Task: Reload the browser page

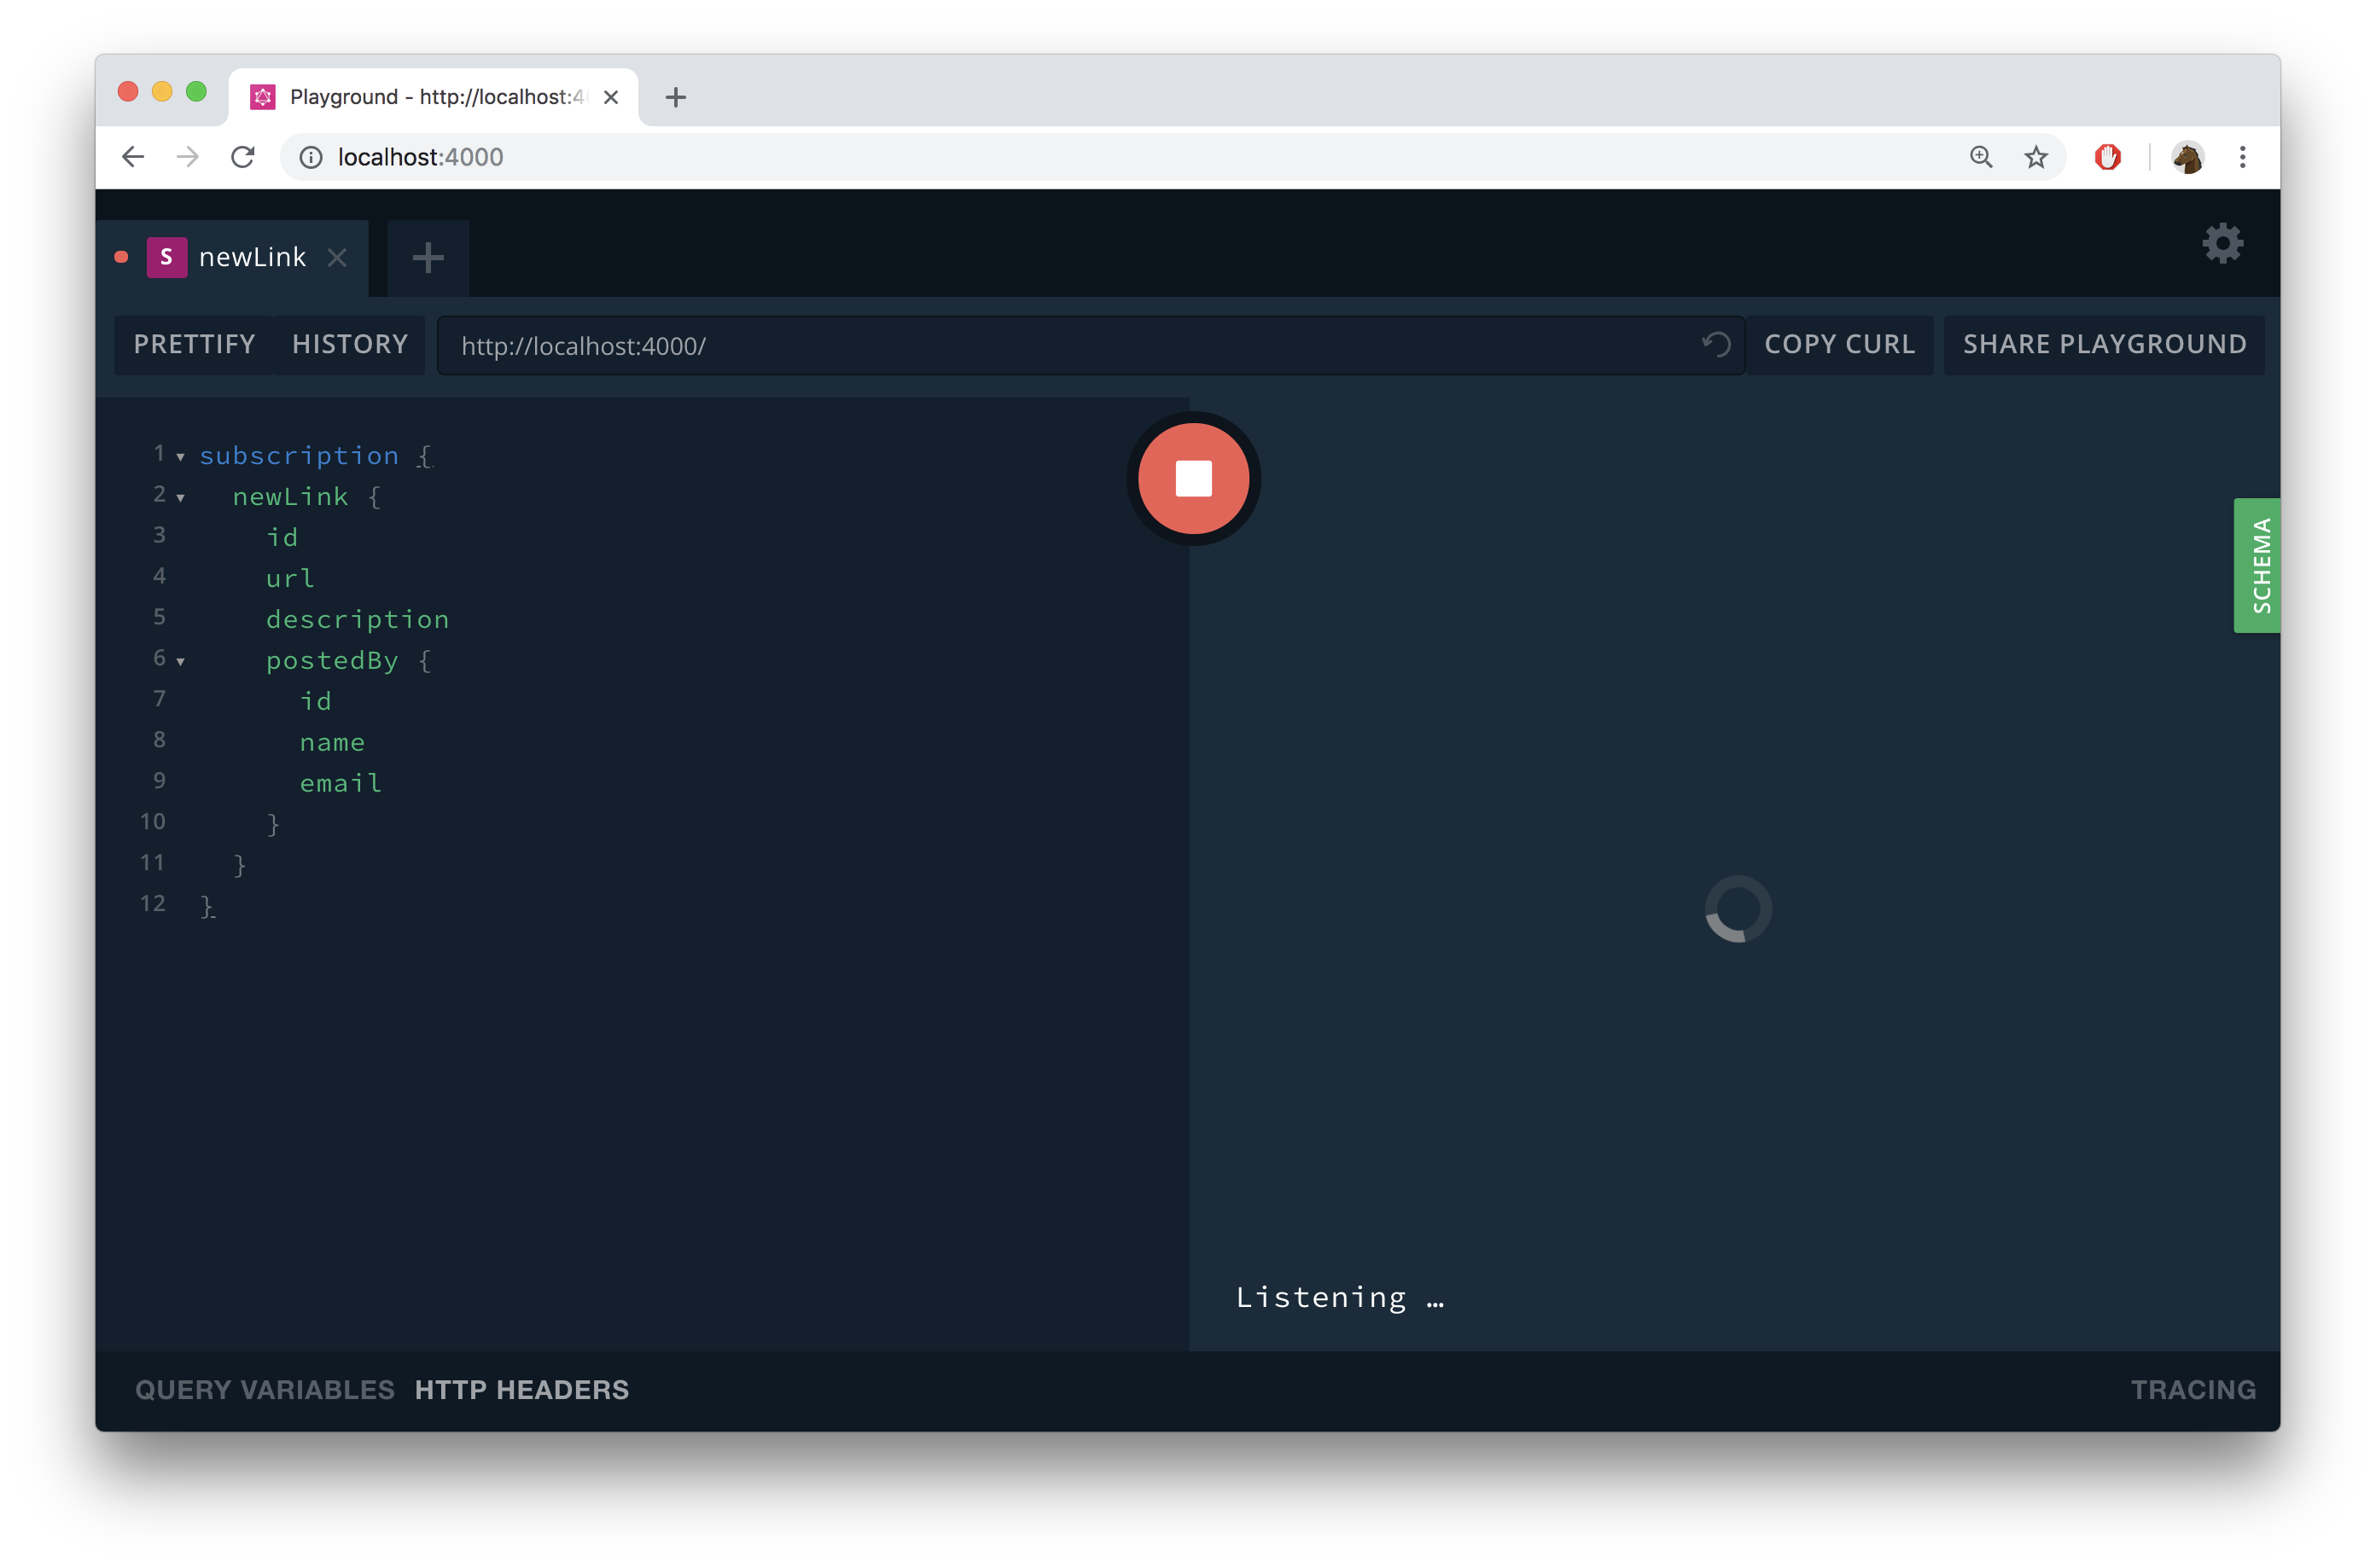Action: pos(243,157)
